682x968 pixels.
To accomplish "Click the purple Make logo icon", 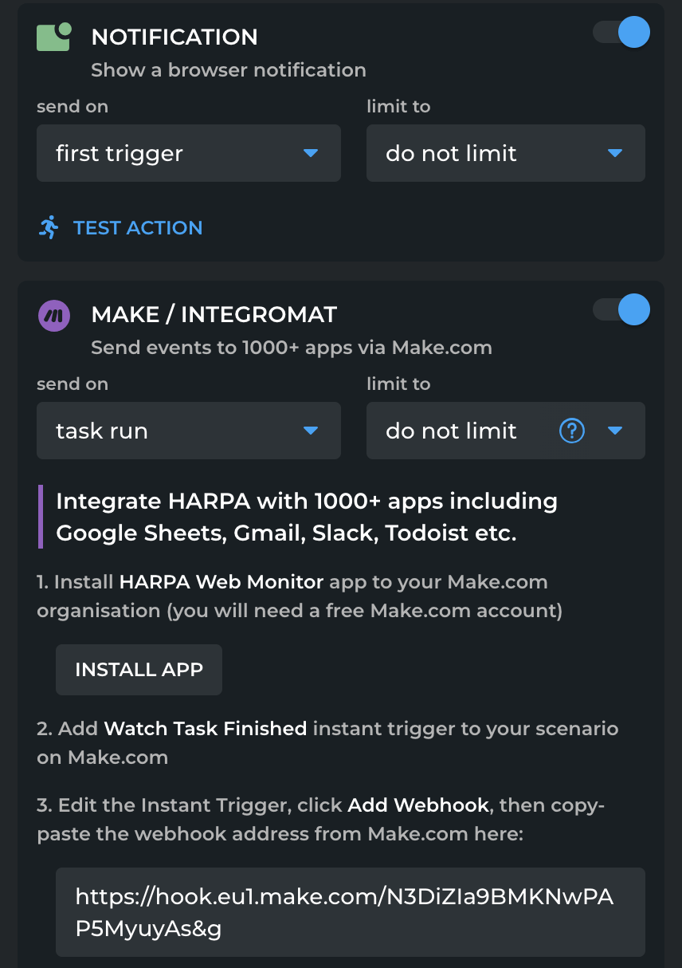I will (x=54, y=316).
